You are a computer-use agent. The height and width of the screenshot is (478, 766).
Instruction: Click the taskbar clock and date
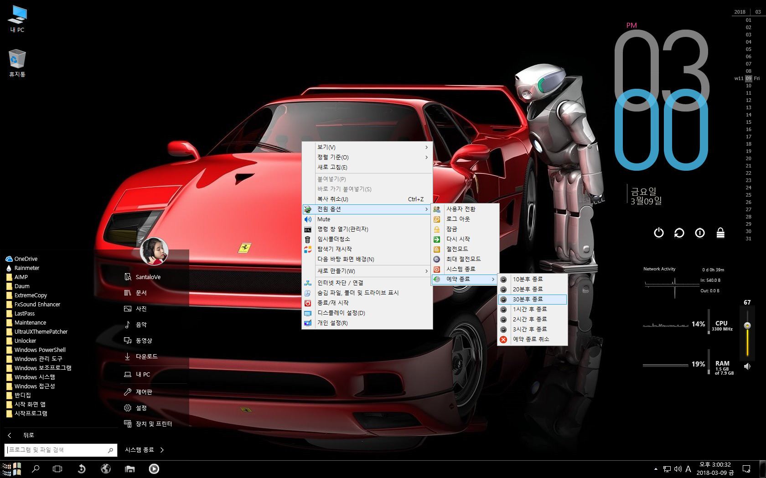pyautogui.click(x=715, y=469)
